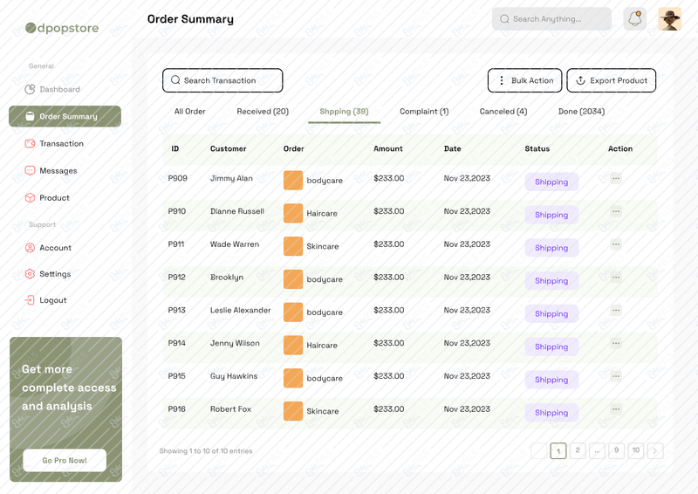The width and height of the screenshot is (698, 494).
Task: Click Dianne Russell's Haircare product thumbnail
Action: (x=293, y=213)
